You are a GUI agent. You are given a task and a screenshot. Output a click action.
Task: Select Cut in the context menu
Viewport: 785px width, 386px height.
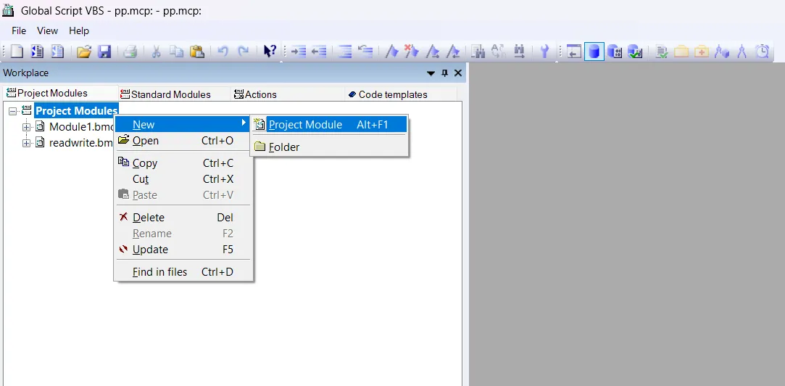tap(183, 179)
